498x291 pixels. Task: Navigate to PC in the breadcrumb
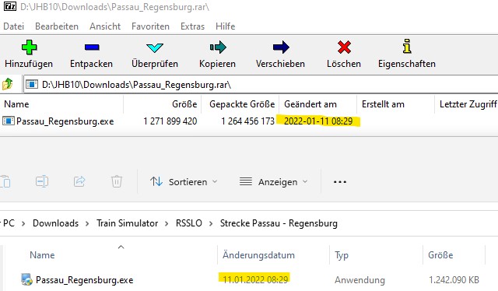[9, 223]
